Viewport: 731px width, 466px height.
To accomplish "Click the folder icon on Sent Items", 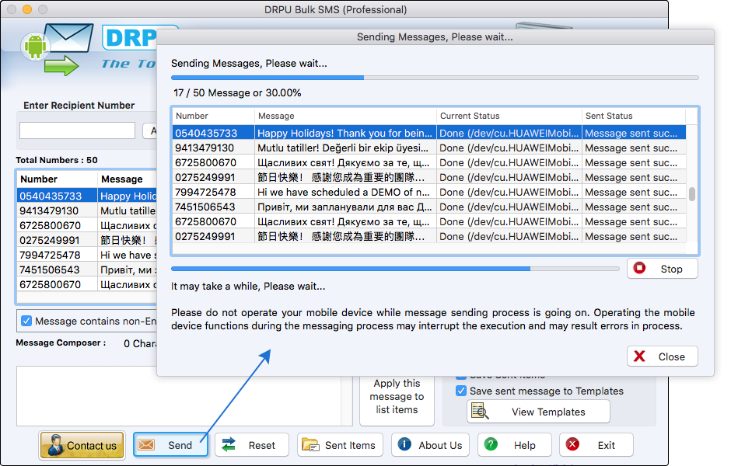I will coord(310,445).
